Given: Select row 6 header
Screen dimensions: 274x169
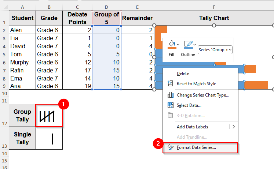Looking at the screenshot, I should pyautogui.click(x=4, y=63).
